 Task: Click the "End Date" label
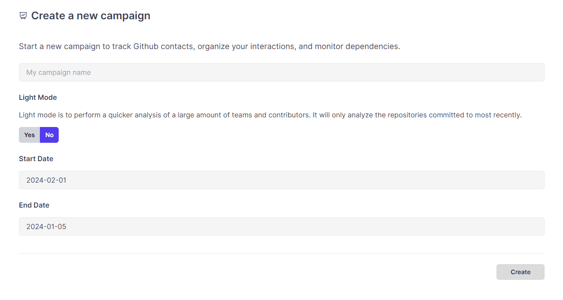coord(34,205)
